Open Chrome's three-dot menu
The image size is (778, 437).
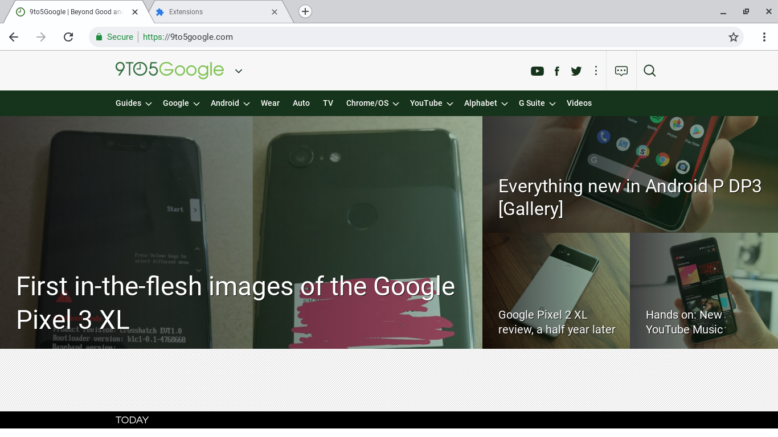click(x=764, y=37)
